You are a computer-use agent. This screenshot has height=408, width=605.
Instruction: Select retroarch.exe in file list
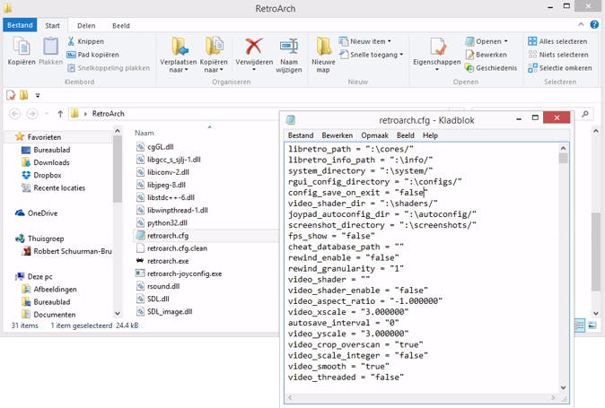click(166, 261)
